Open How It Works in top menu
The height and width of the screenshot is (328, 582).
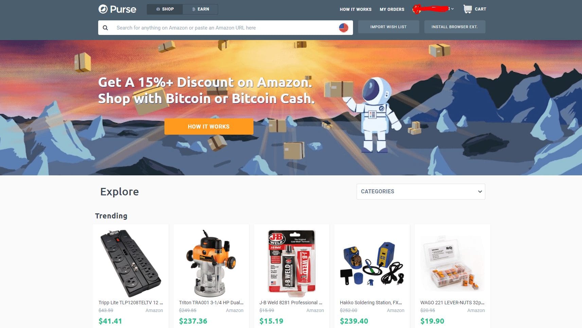click(355, 9)
